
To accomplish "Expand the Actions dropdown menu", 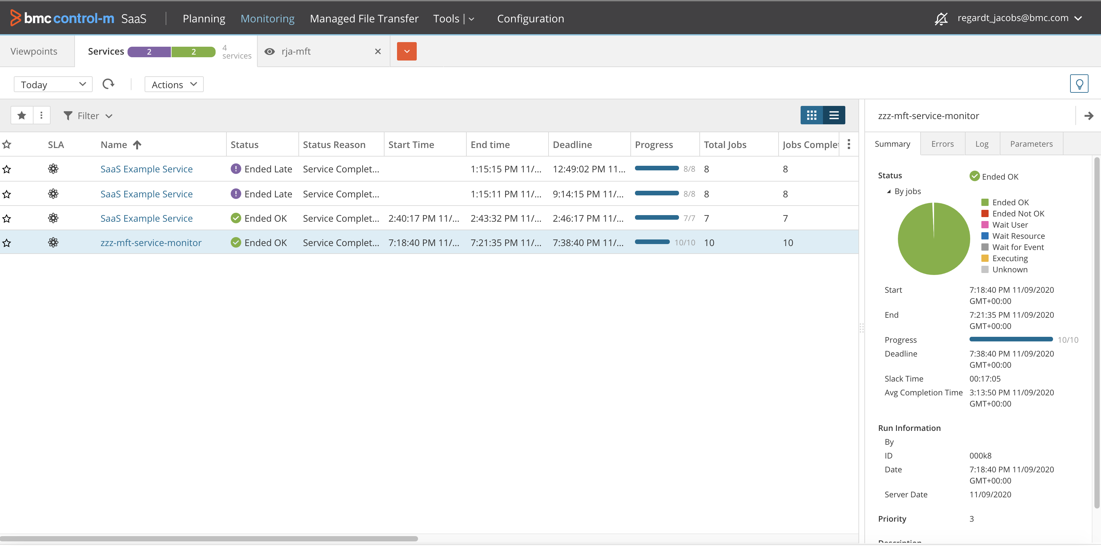I will [x=174, y=84].
